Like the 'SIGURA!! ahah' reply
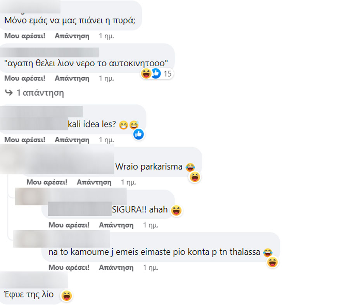 point(69,225)
